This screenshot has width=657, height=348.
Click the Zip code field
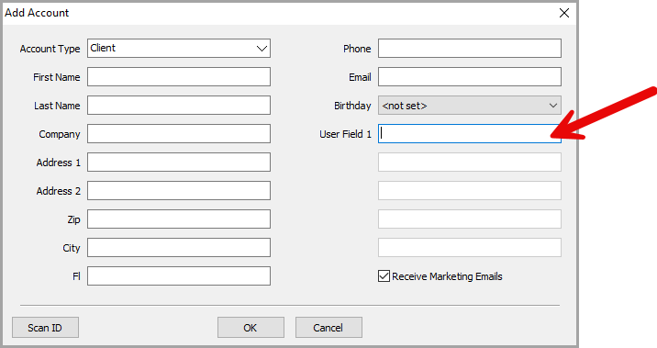point(179,219)
